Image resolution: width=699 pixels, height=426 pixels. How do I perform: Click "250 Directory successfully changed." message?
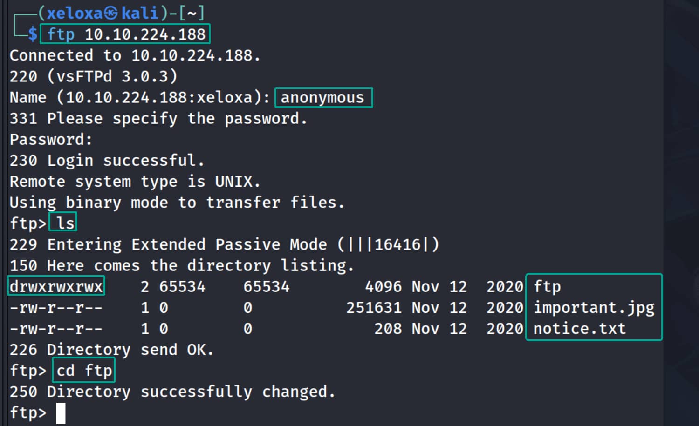coord(172,392)
